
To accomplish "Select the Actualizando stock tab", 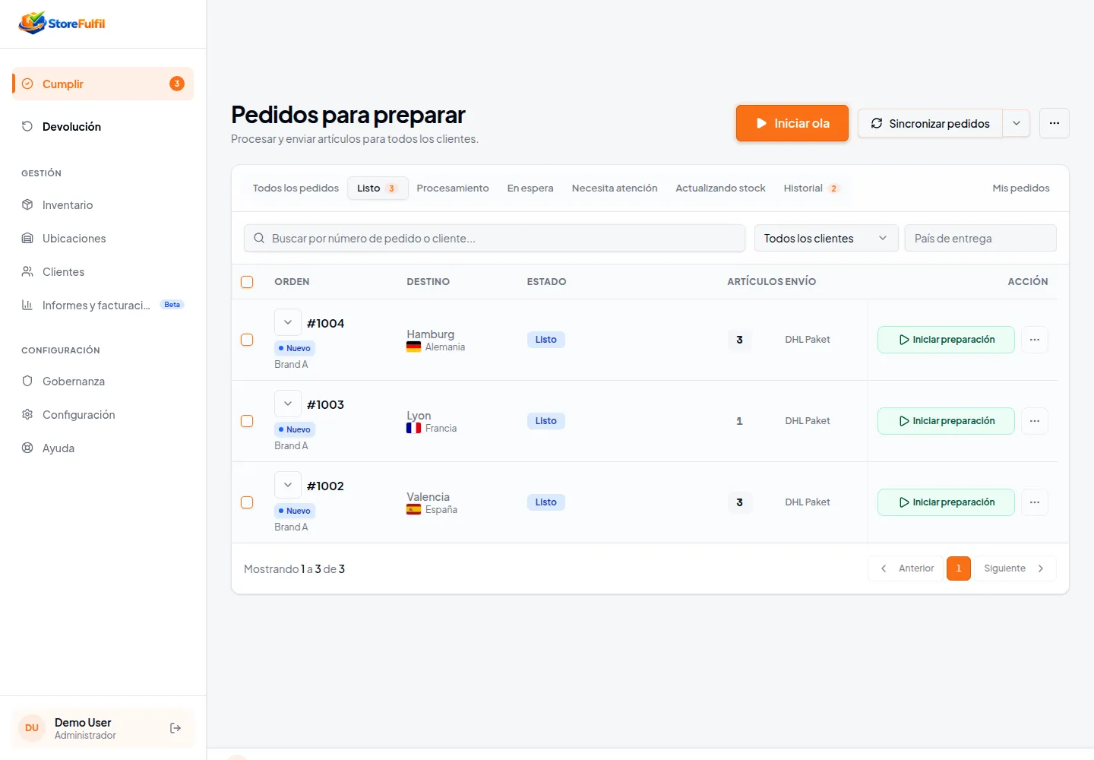I will 720,188.
